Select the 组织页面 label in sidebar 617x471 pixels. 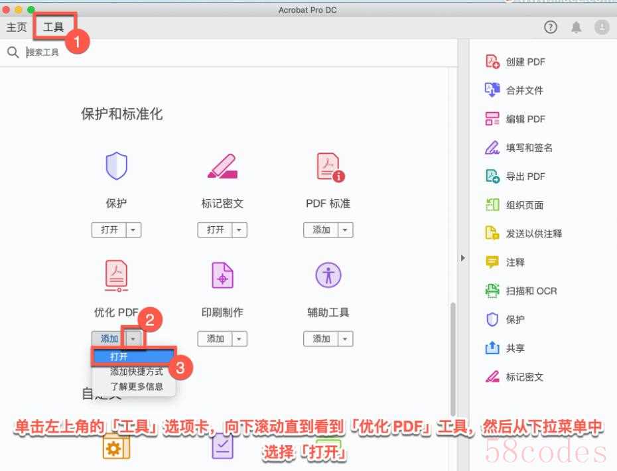coord(525,205)
